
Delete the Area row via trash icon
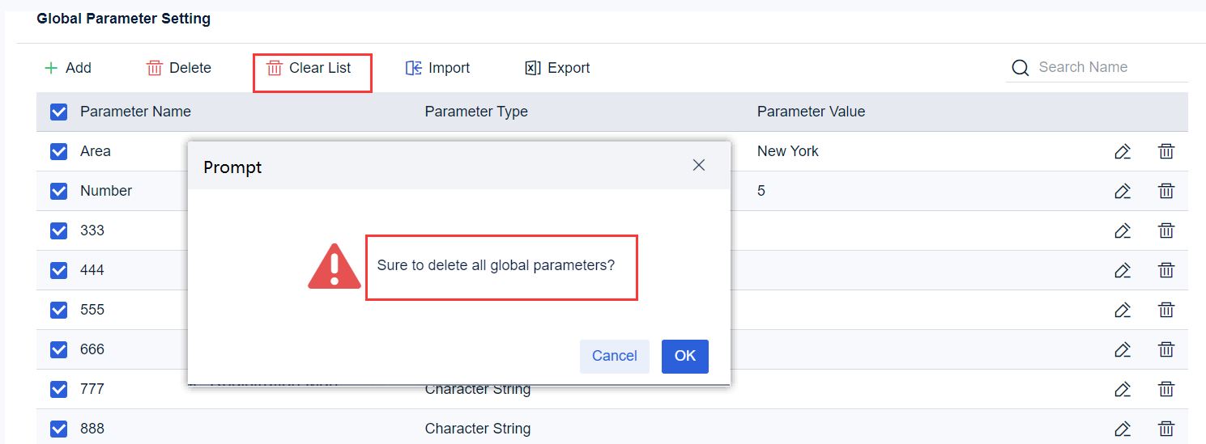click(x=1166, y=151)
